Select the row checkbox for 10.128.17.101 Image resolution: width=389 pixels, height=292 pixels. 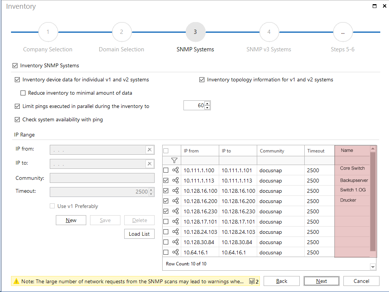pos(166,222)
